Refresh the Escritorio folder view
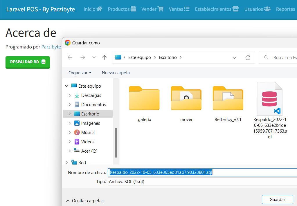297x206 pixels. pos(248,57)
